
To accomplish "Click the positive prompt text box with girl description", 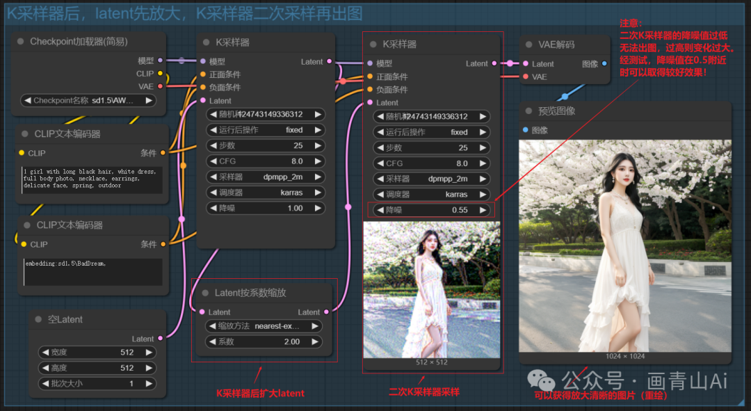I will click(92, 179).
